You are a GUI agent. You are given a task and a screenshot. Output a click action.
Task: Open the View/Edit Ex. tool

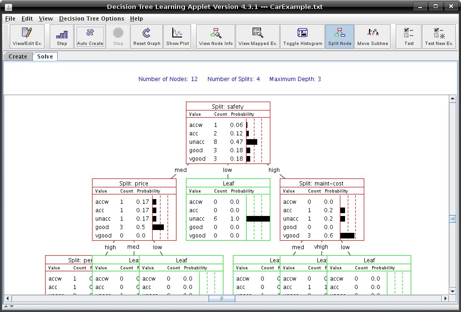point(27,37)
